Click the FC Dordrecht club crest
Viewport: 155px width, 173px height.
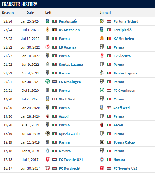pos(47,168)
